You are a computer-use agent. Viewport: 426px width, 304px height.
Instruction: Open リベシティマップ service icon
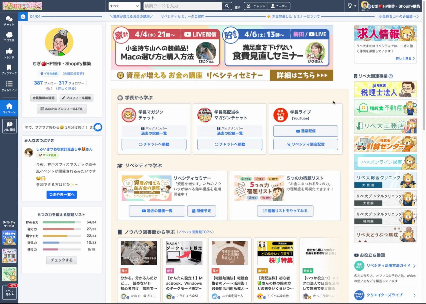coord(9,274)
